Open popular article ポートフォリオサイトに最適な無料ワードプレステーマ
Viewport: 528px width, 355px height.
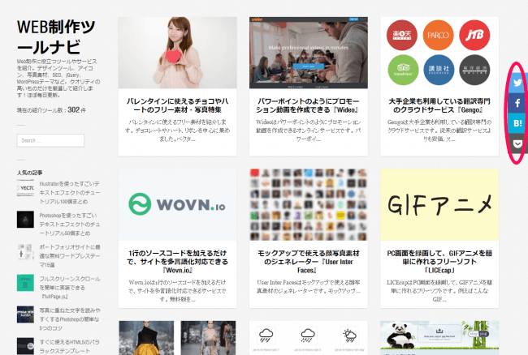coord(70,256)
